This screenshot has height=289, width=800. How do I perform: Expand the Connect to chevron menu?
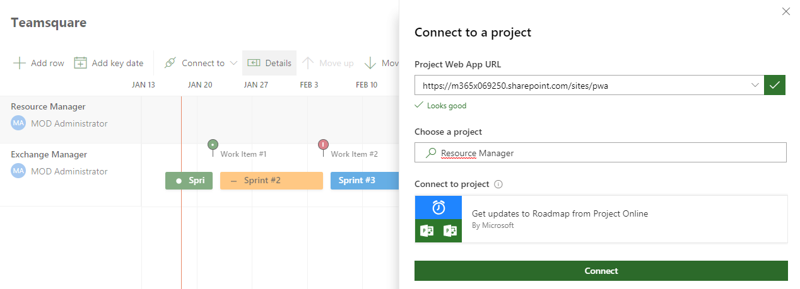click(x=233, y=63)
